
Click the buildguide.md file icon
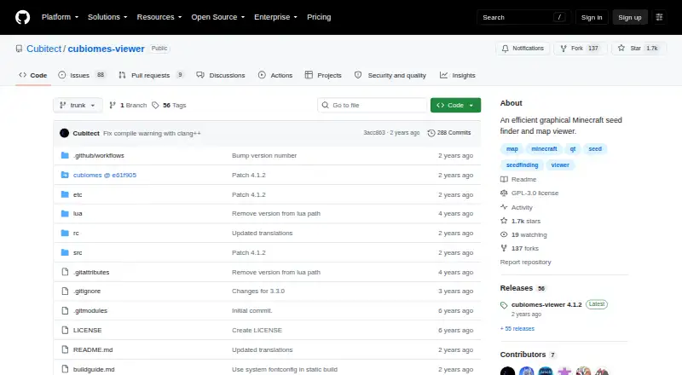(x=65, y=369)
